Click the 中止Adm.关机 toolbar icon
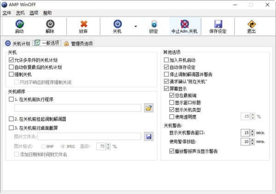Screen dimensions: 276x194 184,24
